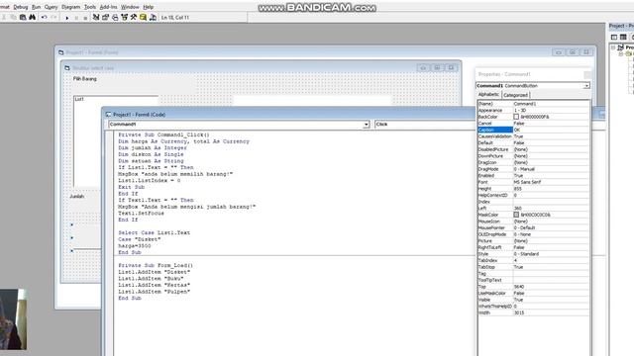This screenshot has height=356, width=634.
Task: Open the Run menu
Action: [36, 7]
